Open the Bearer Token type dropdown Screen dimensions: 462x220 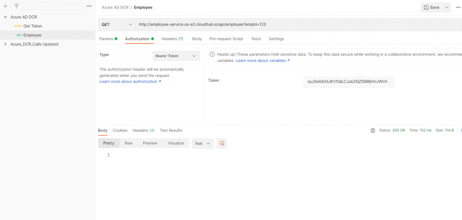click(x=176, y=56)
